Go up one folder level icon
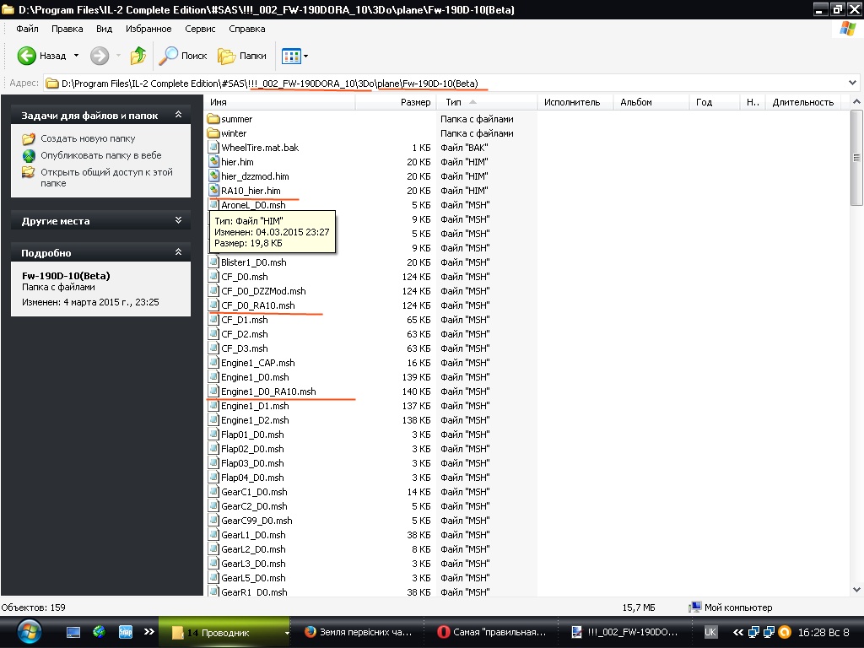Screen dimensions: 864x648 coord(138,56)
